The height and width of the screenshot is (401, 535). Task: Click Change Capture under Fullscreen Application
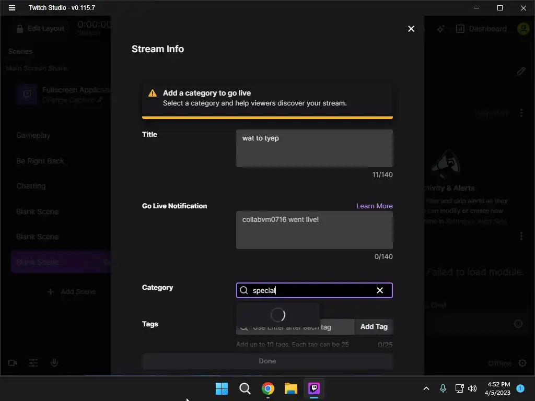coord(72,100)
